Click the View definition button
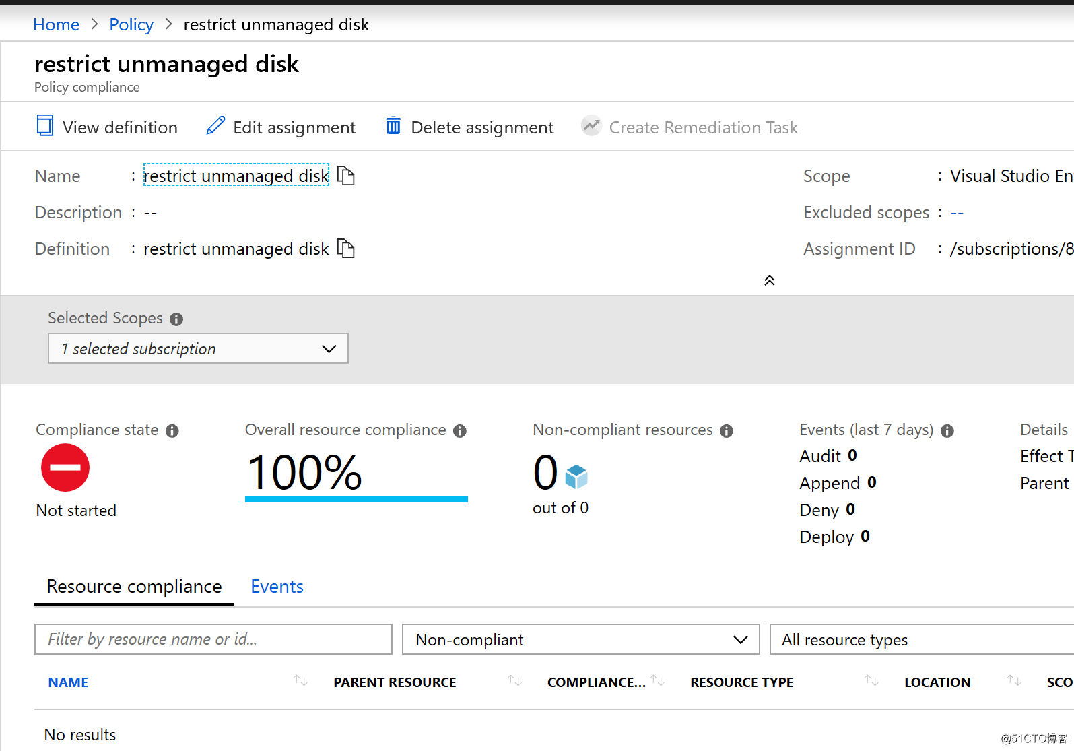 click(x=107, y=127)
